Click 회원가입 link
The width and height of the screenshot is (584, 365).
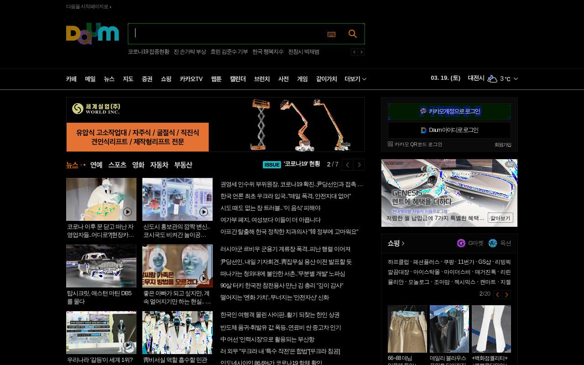coord(503,145)
